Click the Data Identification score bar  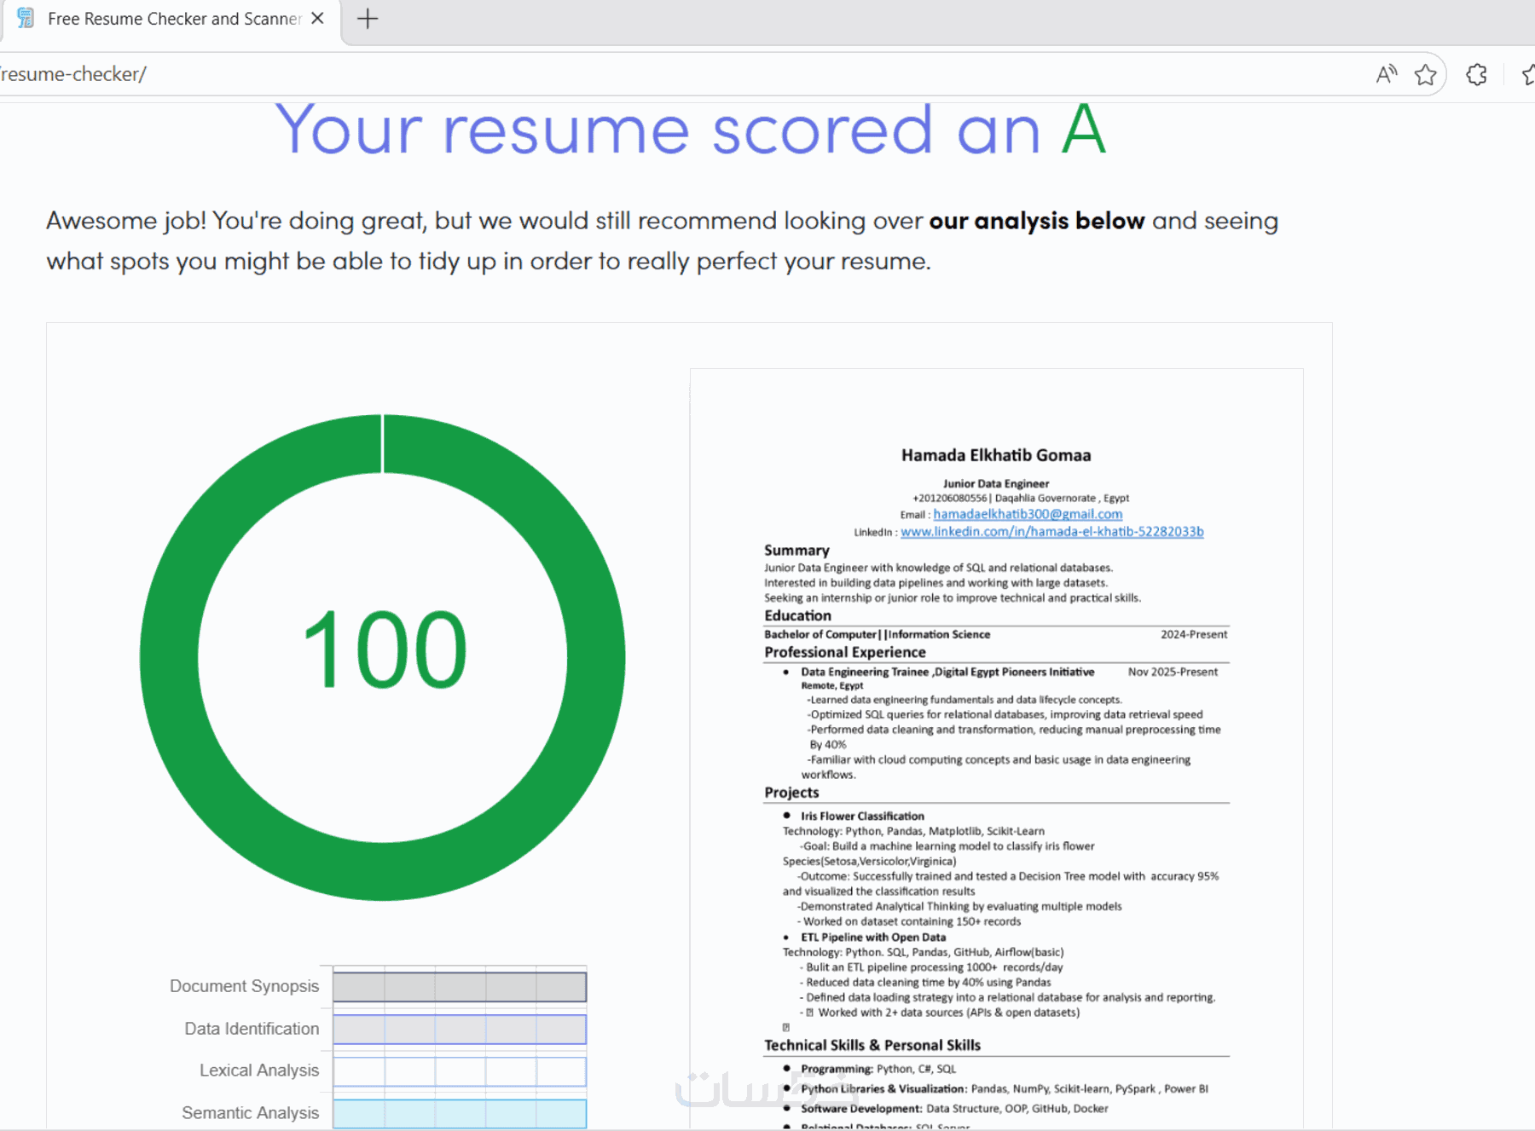tap(460, 1029)
